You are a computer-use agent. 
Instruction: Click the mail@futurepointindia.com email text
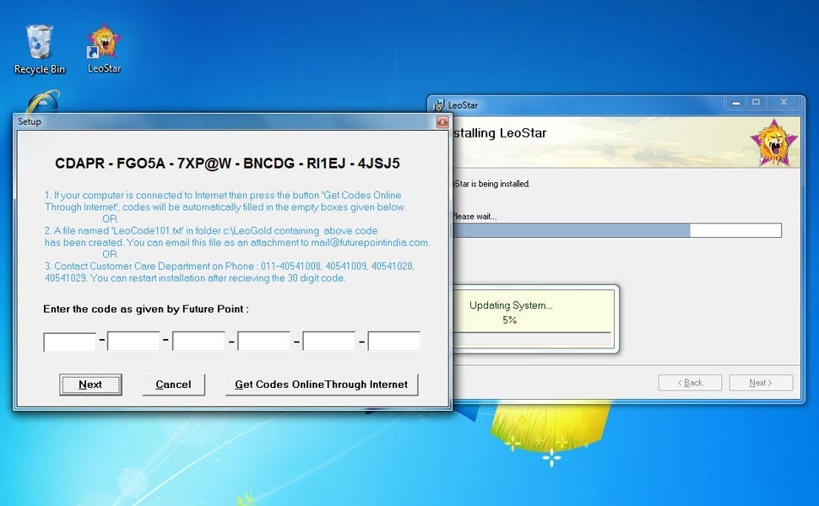pos(371,243)
